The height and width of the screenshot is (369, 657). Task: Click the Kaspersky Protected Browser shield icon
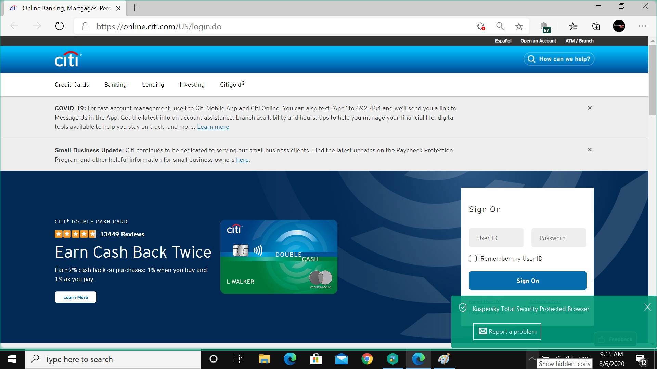click(463, 308)
